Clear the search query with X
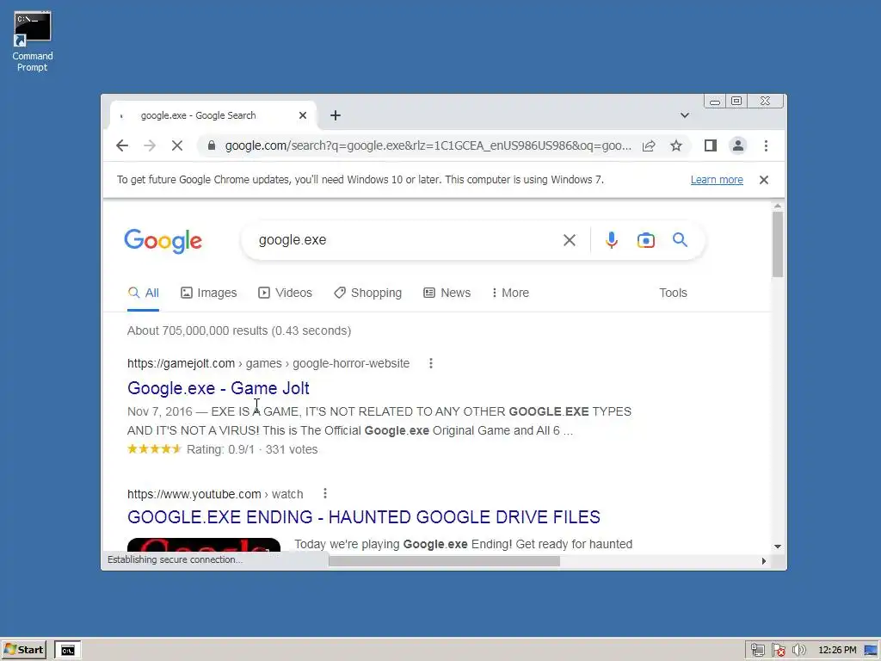 570,240
